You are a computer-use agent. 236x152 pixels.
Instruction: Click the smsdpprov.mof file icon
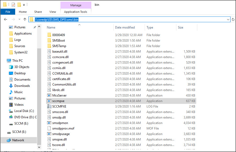[49, 128]
